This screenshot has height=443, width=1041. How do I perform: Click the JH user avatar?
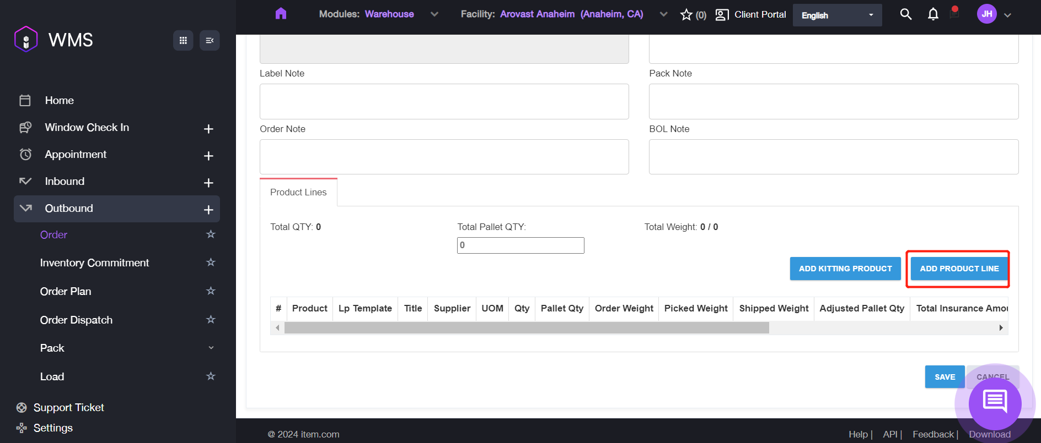986,14
